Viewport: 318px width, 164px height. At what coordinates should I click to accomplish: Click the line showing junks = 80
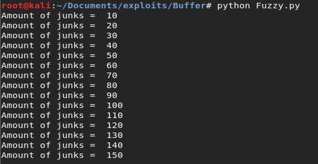tap(59, 86)
